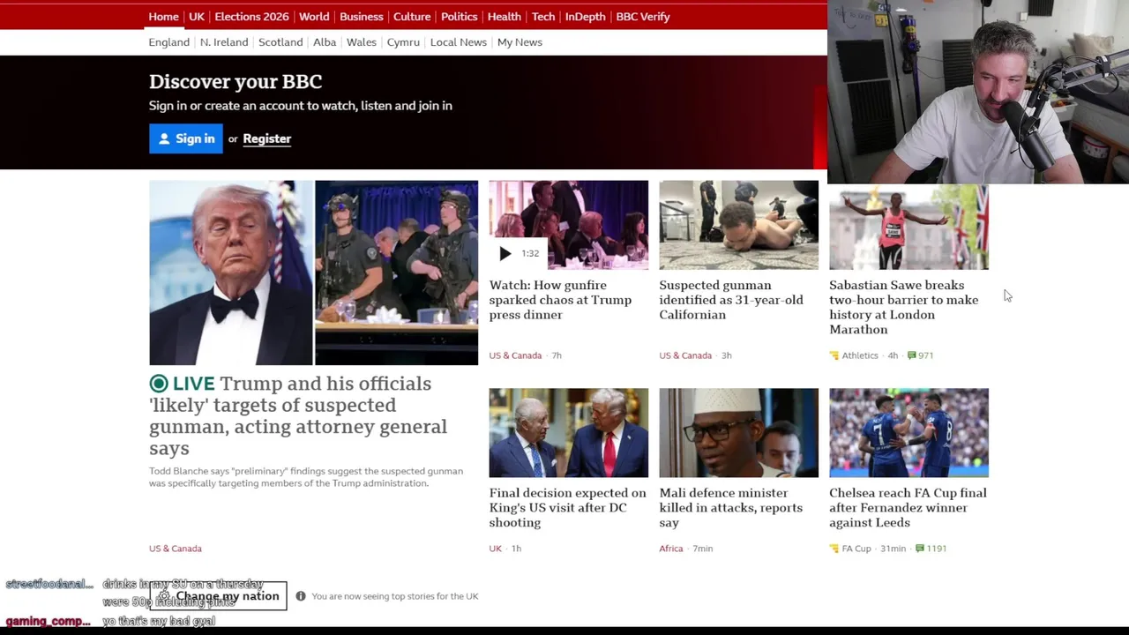
Task: Click the Mali defence minister thumbnail
Action: (738, 433)
